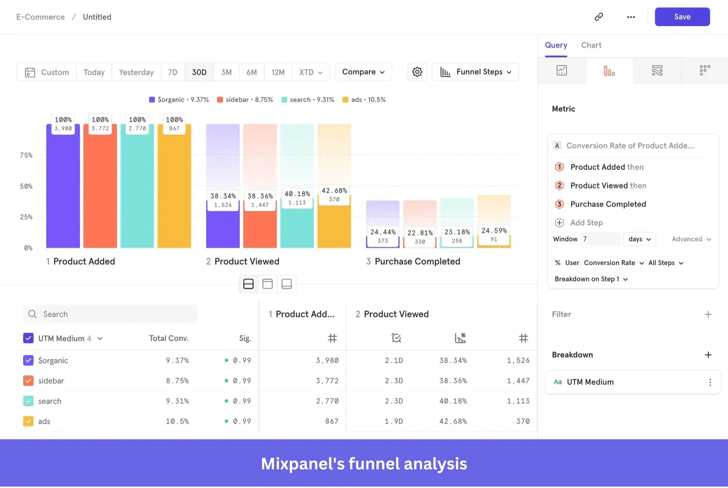Open the days unit dropdown for Window
This screenshot has width=728, height=488.
pyautogui.click(x=639, y=239)
